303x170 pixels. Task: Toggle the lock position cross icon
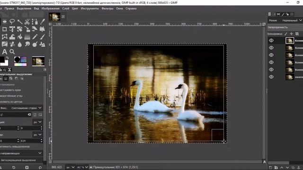(292, 34)
